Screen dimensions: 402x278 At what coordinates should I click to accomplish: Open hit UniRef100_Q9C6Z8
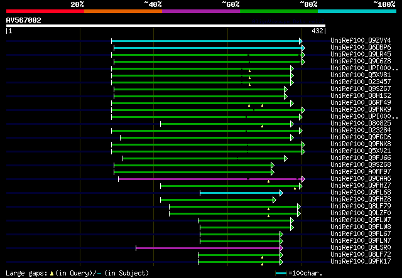pyautogui.click(x=361, y=61)
